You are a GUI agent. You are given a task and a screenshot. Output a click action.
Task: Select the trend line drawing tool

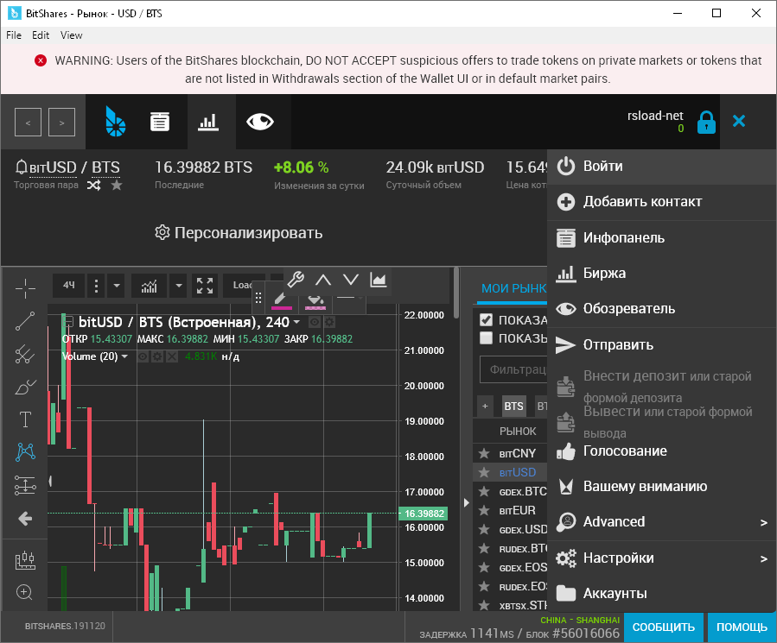coord(25,321)
